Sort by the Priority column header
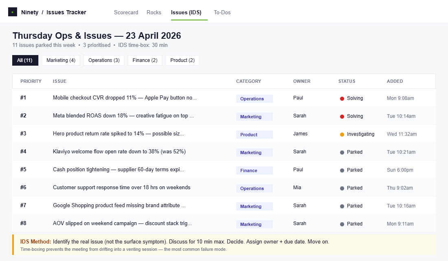448x261 pixels. point(31,81)
